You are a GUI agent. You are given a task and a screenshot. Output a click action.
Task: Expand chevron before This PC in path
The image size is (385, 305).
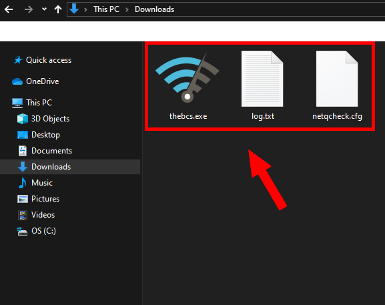(x=85, y=9)
